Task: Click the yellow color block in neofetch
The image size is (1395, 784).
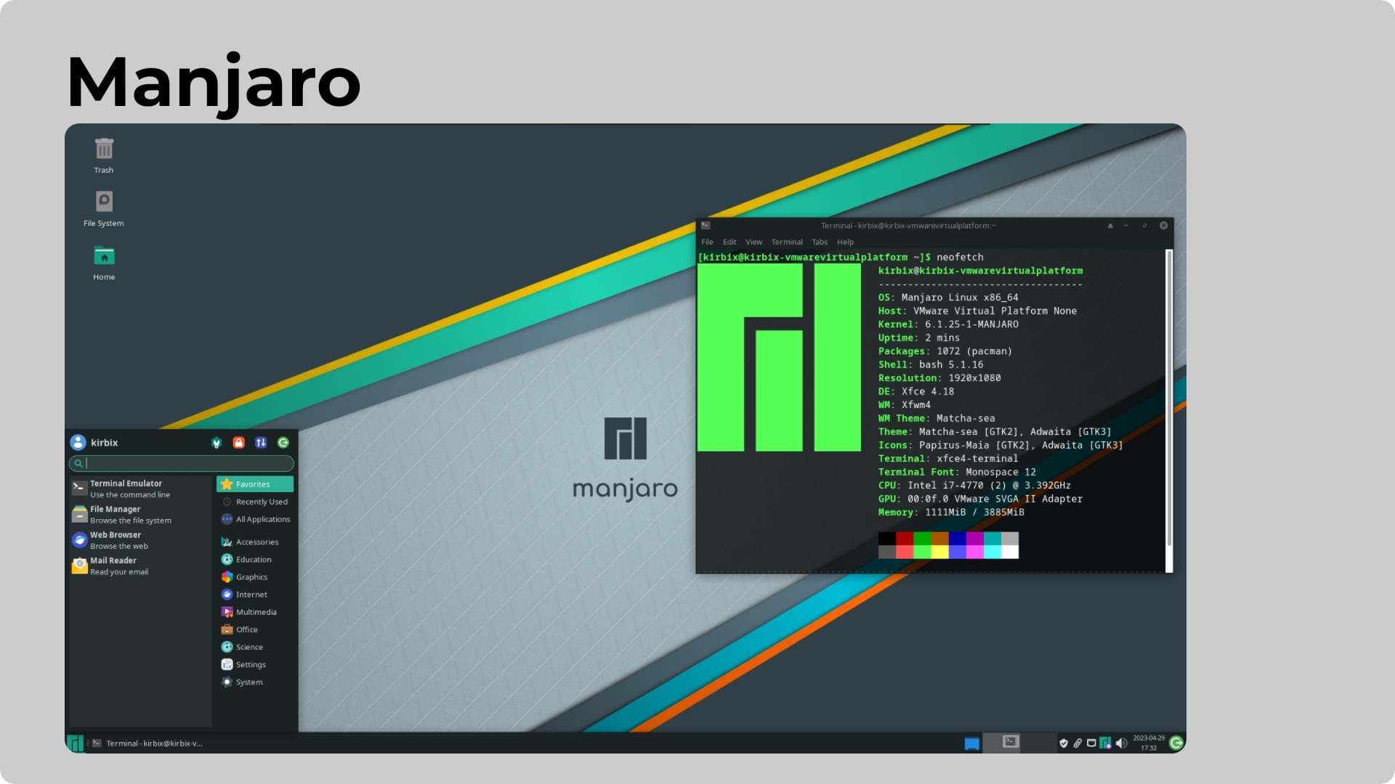Action: (940, 552)
